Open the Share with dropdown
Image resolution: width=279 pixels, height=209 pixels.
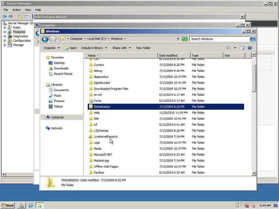[x=122, y=48]
